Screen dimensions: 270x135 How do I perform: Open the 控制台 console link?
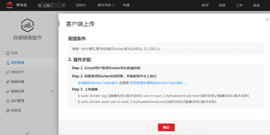coord(80,5)
